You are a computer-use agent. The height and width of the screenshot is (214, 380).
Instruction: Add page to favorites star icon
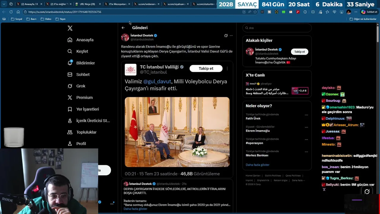coord(255,12)
